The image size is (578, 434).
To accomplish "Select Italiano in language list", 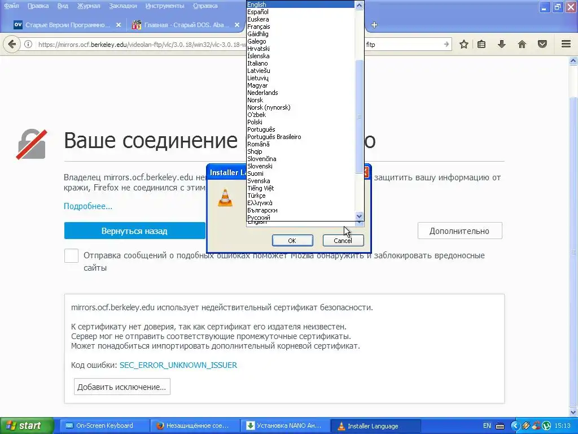I will tap(300, 63).
